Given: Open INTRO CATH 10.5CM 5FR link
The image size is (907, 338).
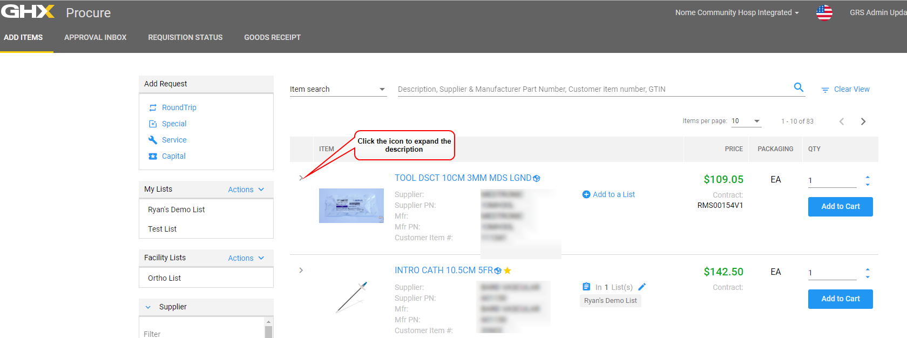Looking at the screenshot, I should click(444, 270).
